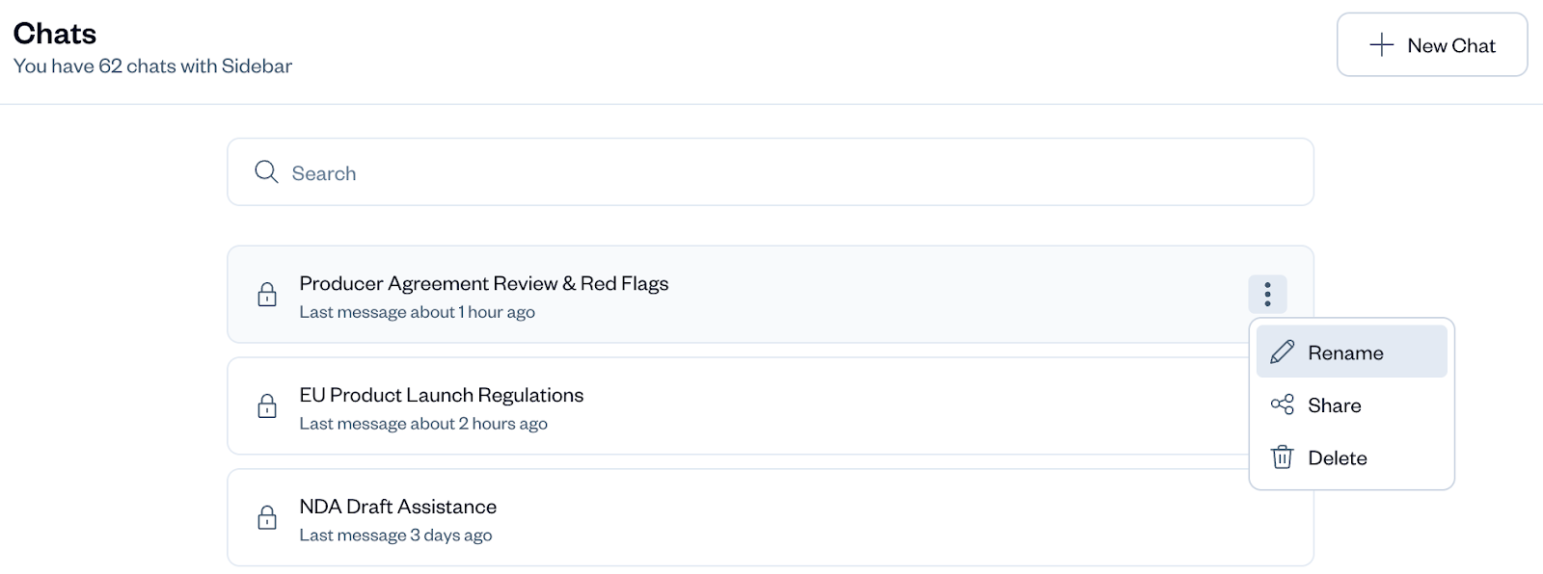The height and width of the screenshot is (574, 1543).
Task: Click "You have 62 chats" subtitle
Action: click(x=152, y=66)
